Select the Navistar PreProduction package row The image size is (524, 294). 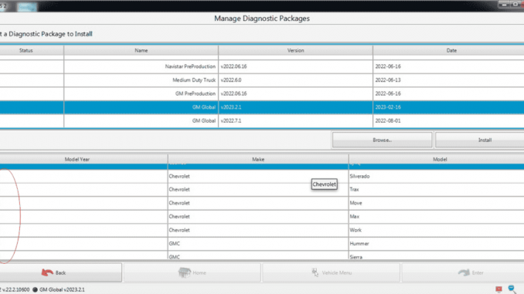click(x=262, y=66)
